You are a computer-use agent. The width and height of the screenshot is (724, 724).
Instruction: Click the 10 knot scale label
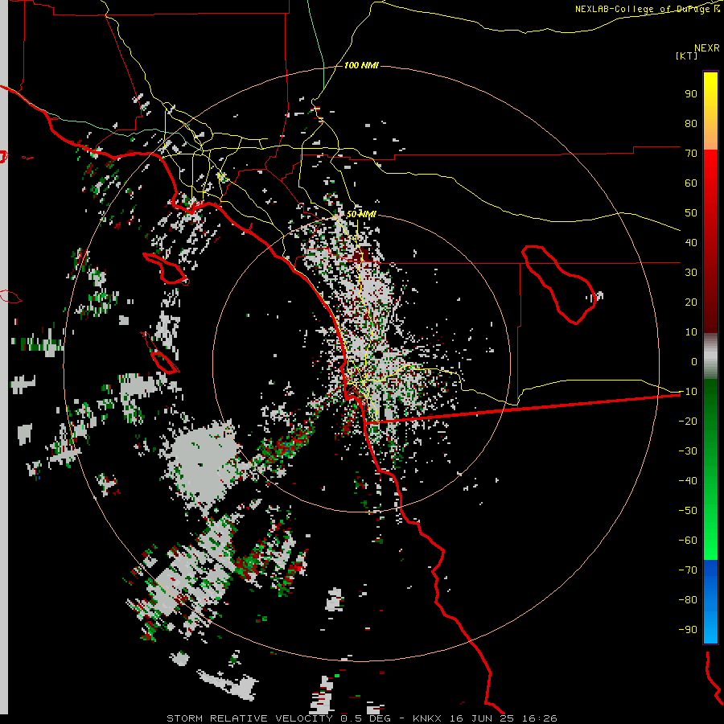(691, 332)
